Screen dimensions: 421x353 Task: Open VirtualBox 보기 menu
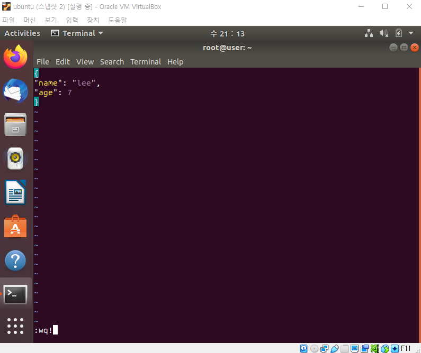pos(51,20)
